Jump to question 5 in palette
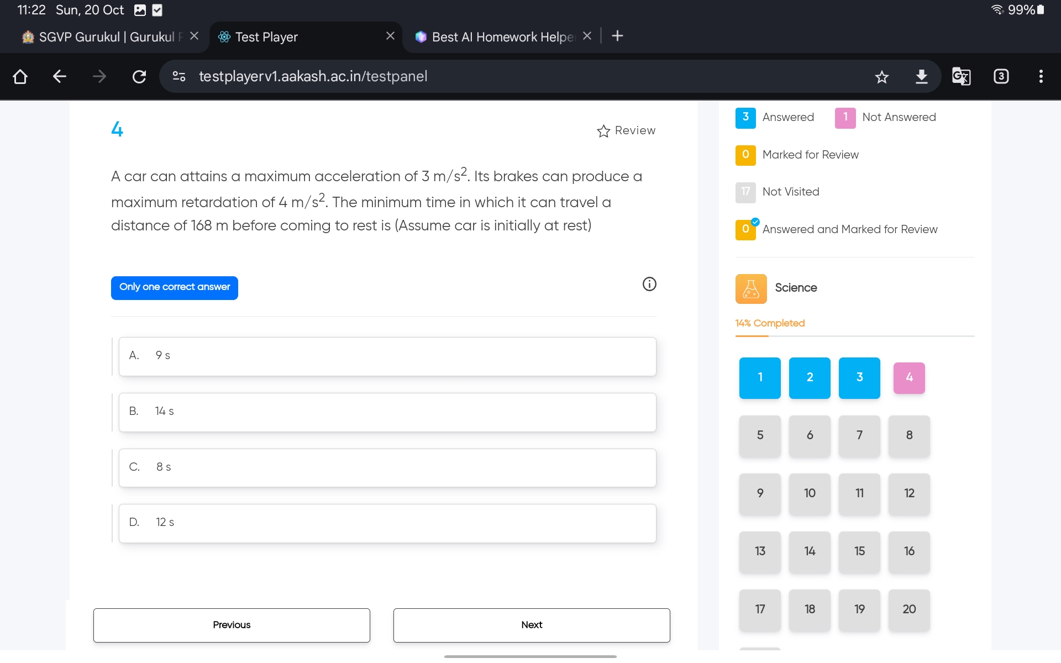The height and width of the screenshot is (663, 1061). (x=760, y=436)
